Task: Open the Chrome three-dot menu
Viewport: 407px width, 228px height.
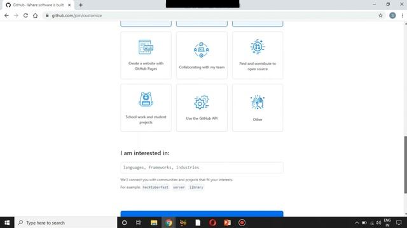Action: point(402,15)
